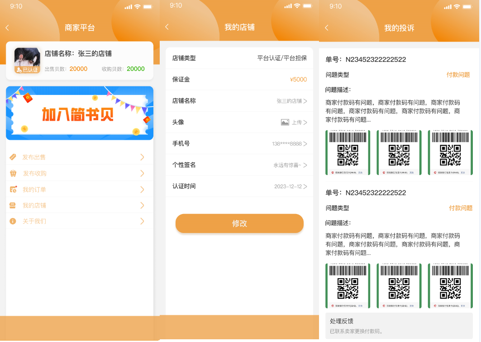The width and height of the screenshot is (481, 342).
Task: Click 付款问题 in the second complaint
Action: 461,208
